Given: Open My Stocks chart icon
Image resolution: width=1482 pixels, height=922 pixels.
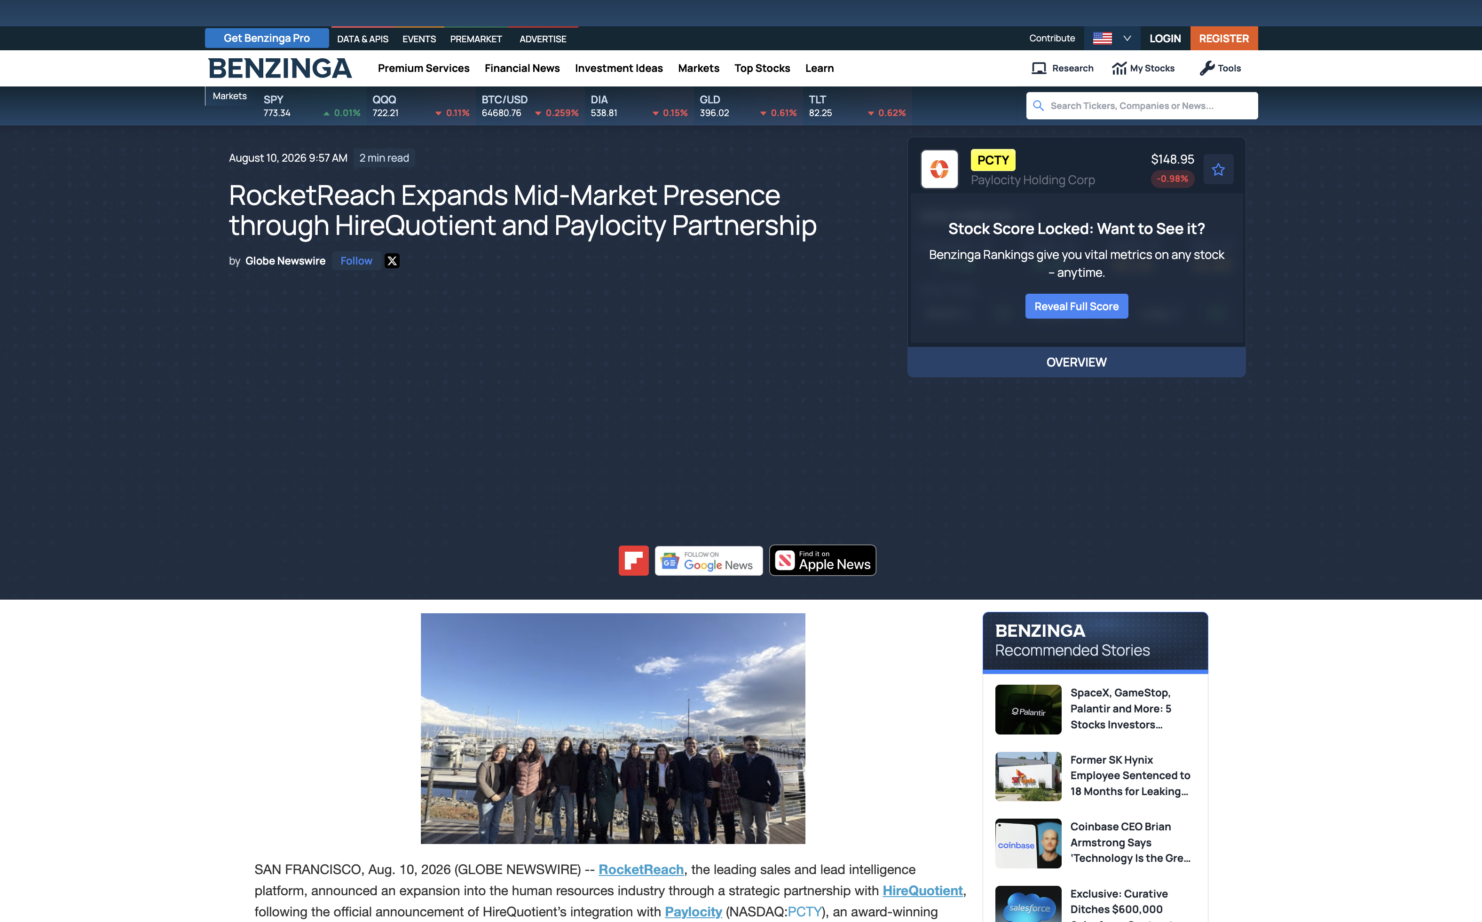Looking at the screenshot, I should pos(1119,68).
